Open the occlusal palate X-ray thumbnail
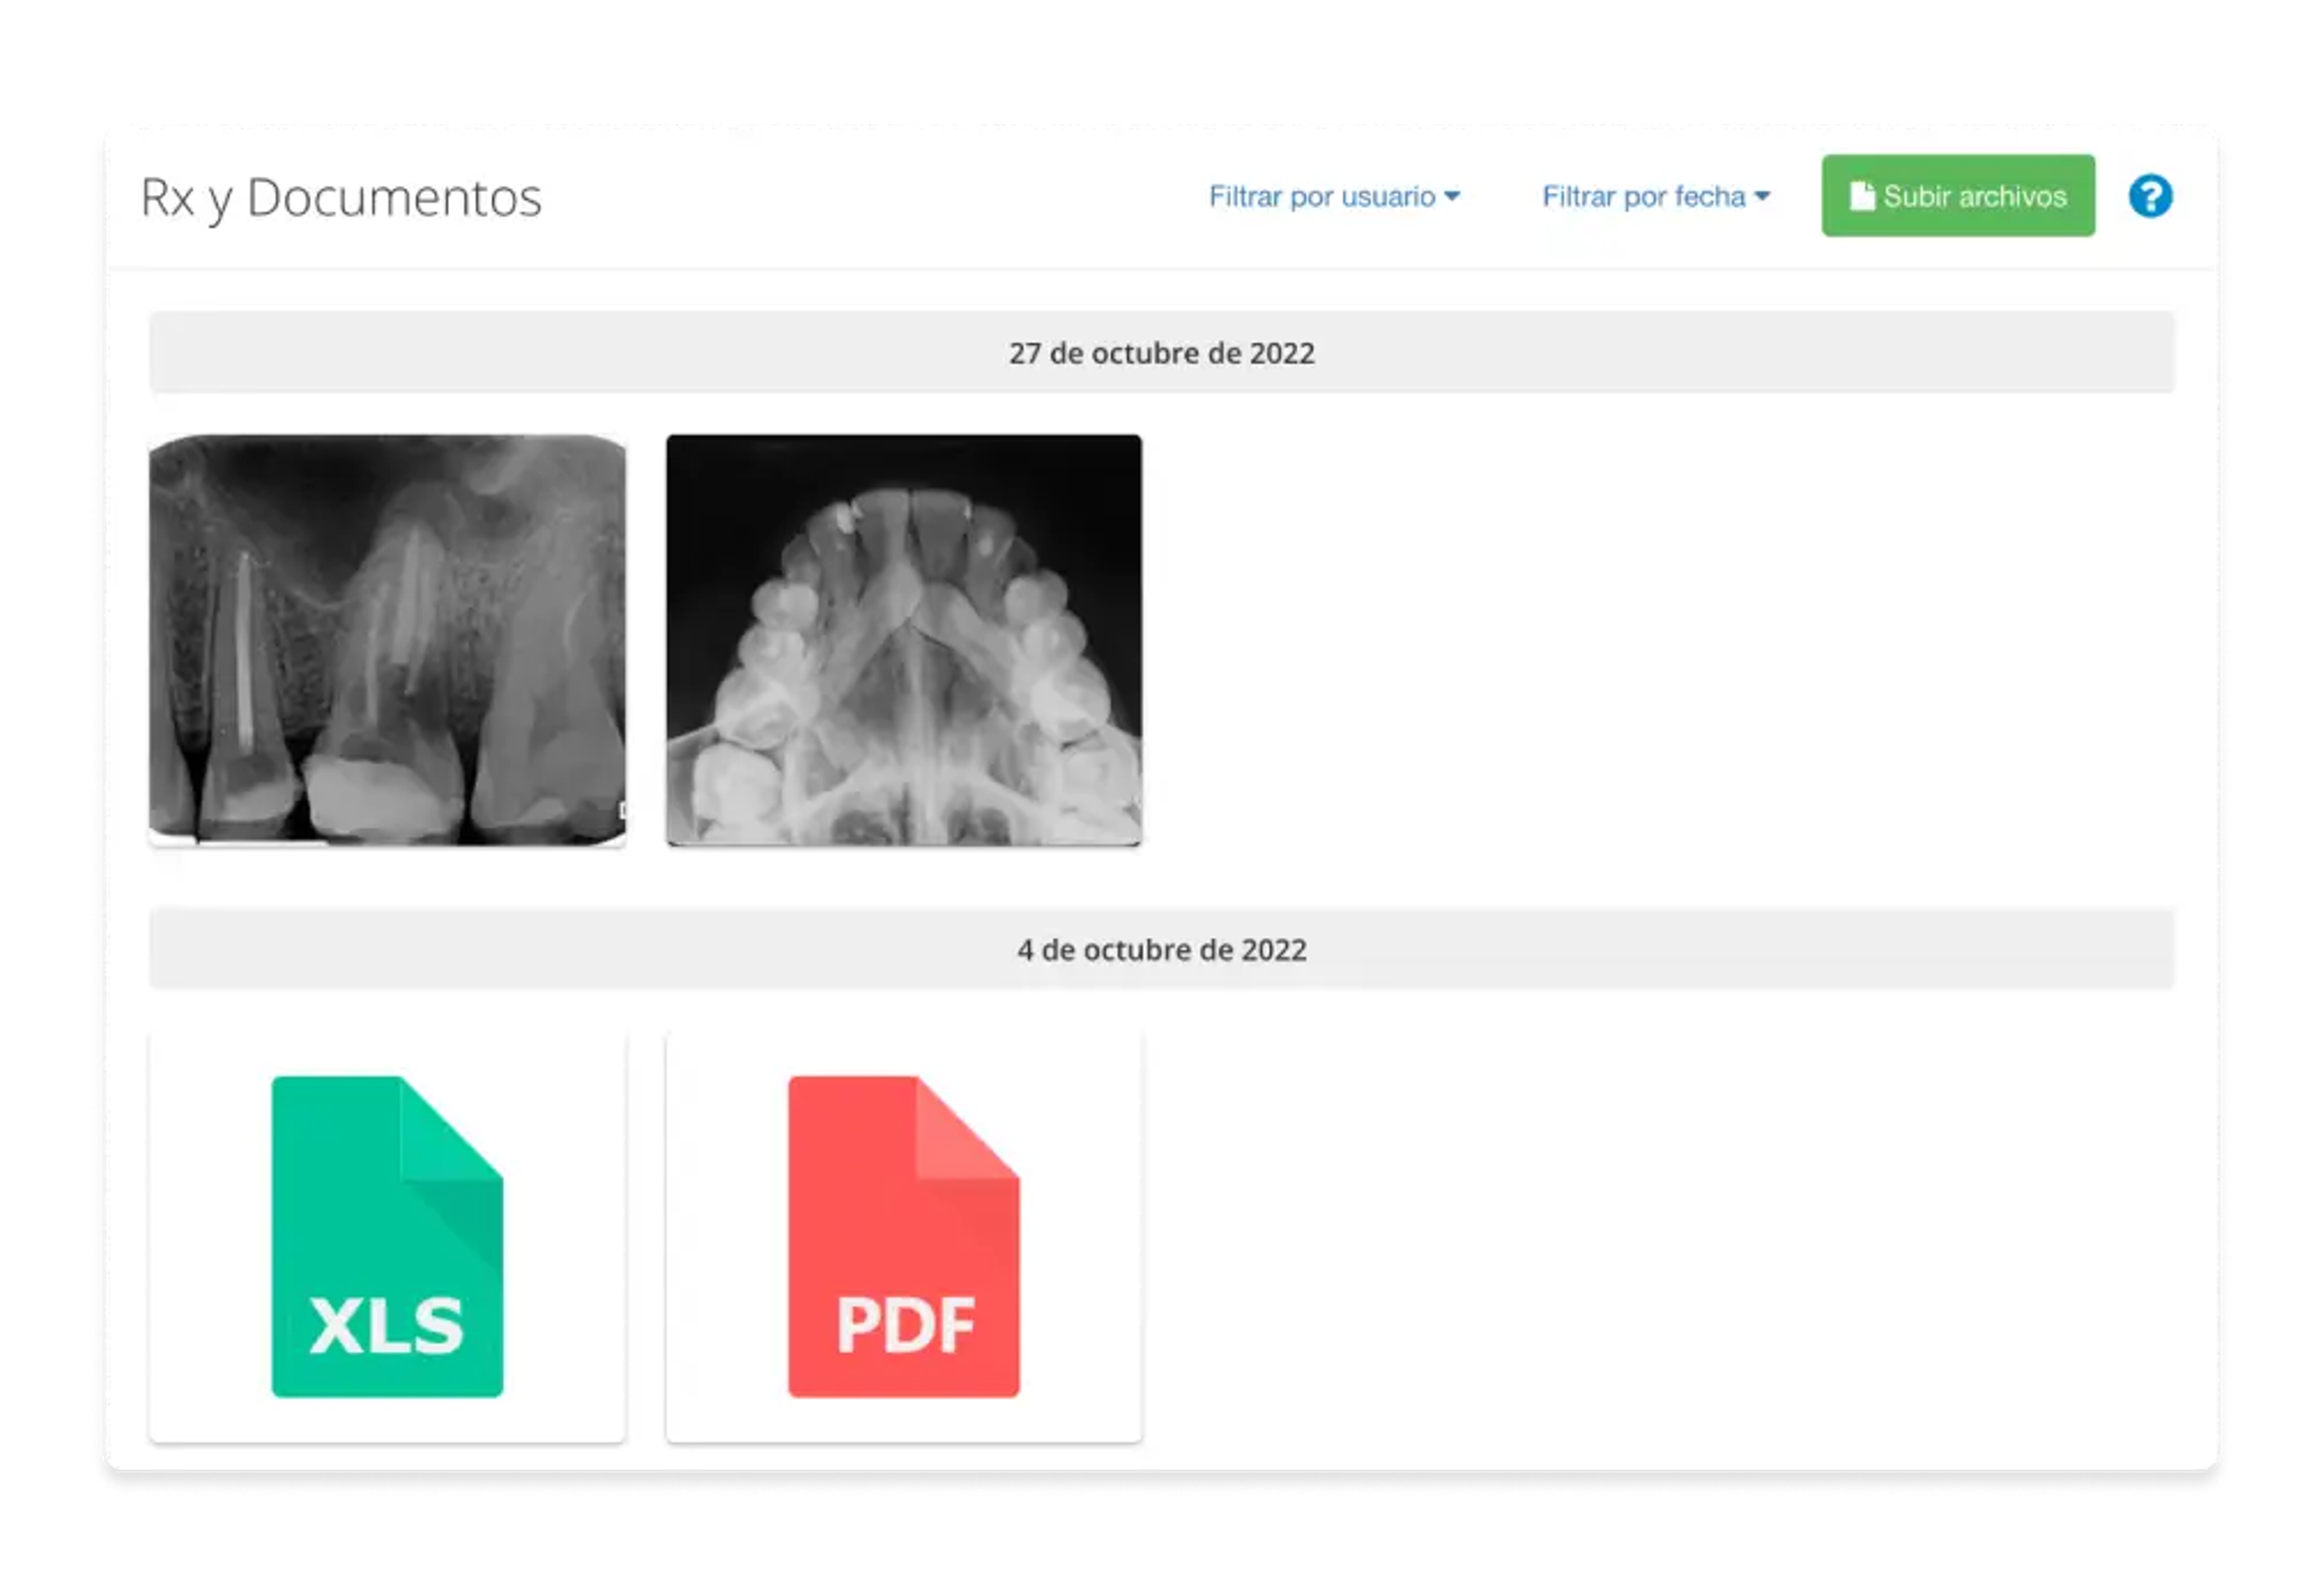The height and width of the screenshot is (1596, 2323). coord(904,640)
